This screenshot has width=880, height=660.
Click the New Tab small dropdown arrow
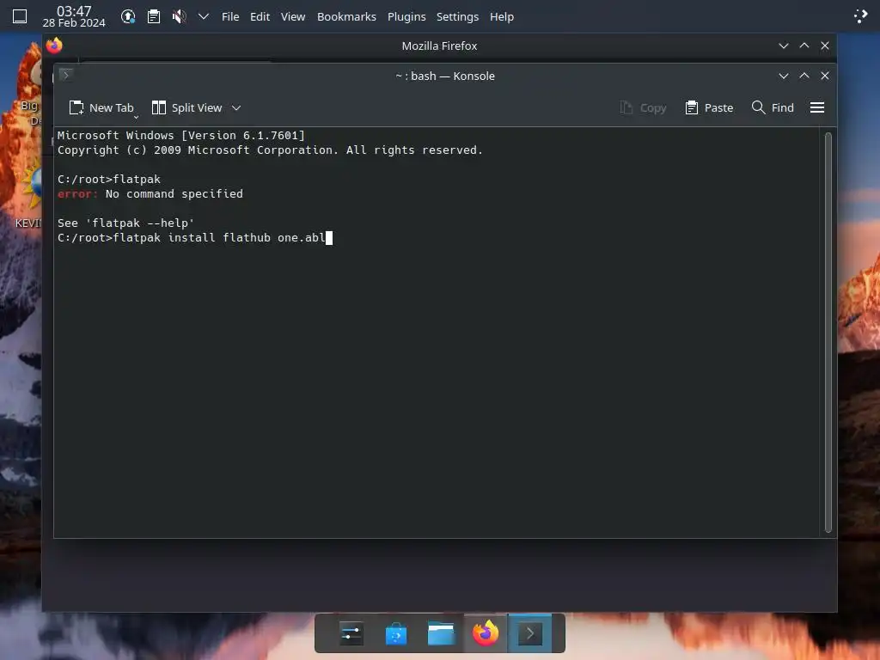tap(136, 117)
